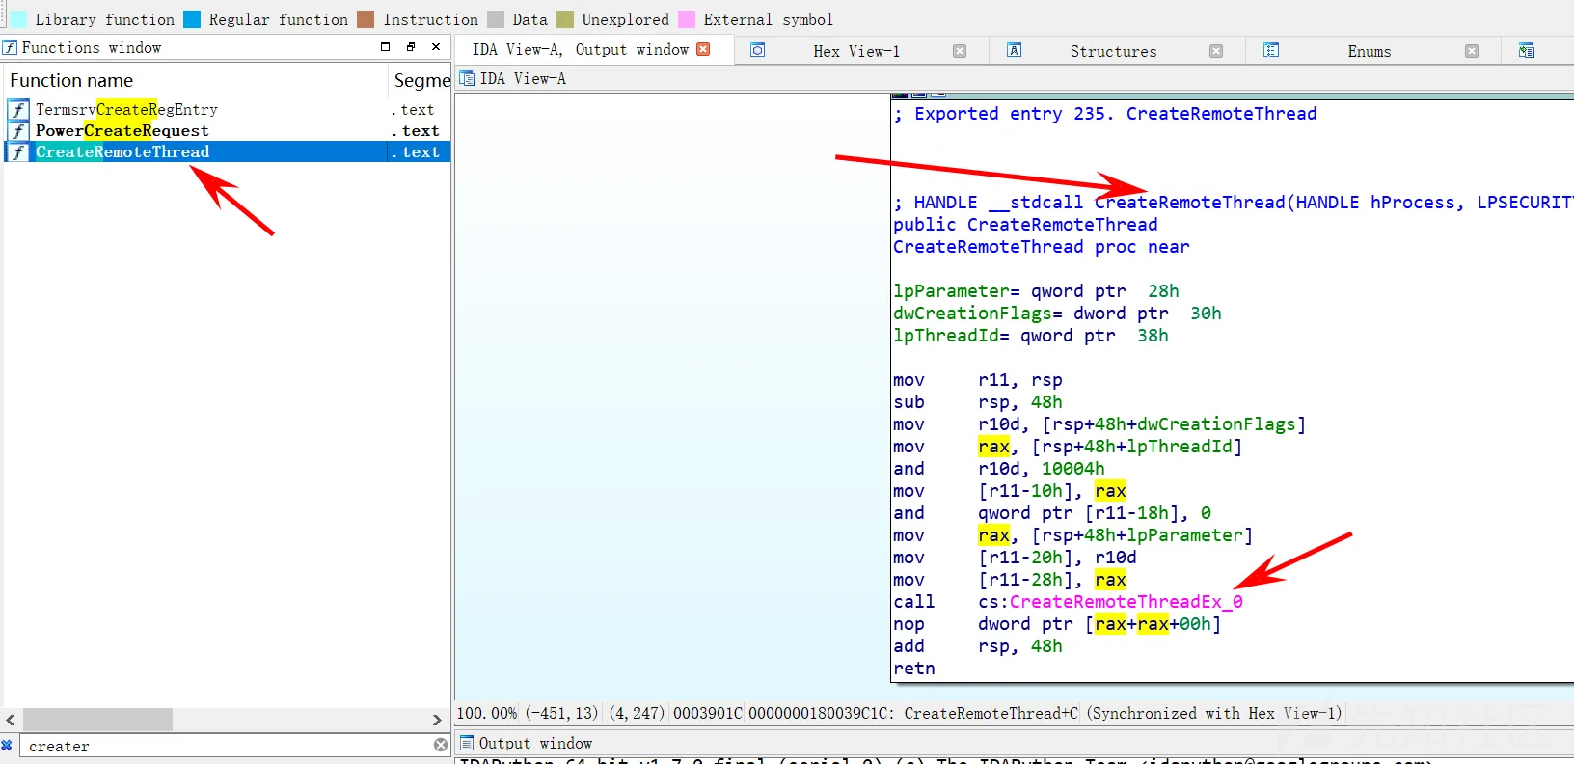Click the PowerCreateRequest function icon

(18, 130)
